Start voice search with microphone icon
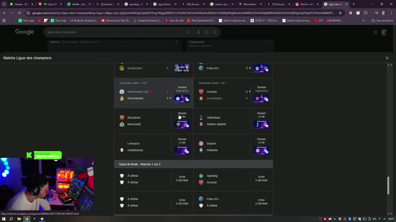 tap(198, 32)
